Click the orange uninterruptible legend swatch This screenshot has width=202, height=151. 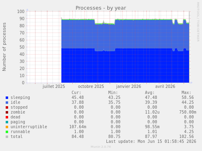pyautogui.click(x=7, y=127)
